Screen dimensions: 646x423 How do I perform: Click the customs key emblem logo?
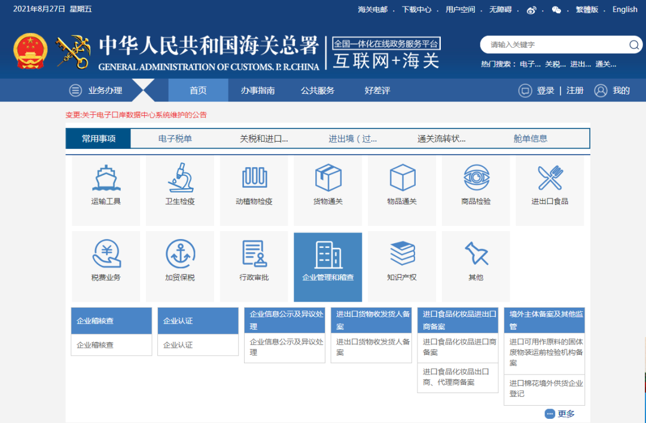(74, 51)
